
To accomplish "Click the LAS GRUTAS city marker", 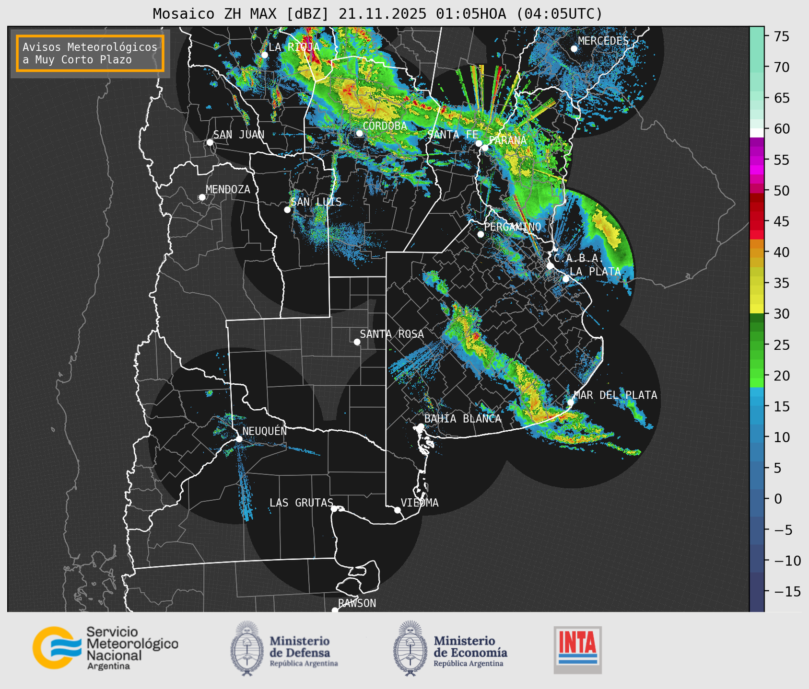I will [334, 509].
